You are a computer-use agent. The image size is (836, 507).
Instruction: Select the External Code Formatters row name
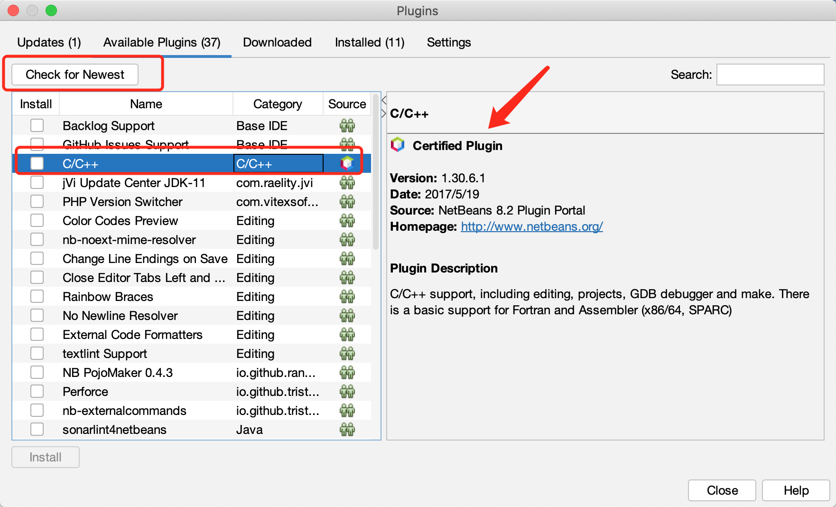coord(132,335)
